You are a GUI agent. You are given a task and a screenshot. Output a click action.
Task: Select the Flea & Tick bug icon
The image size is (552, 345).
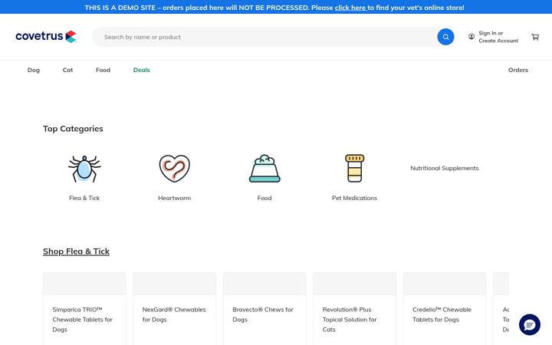tap(84, 168)
